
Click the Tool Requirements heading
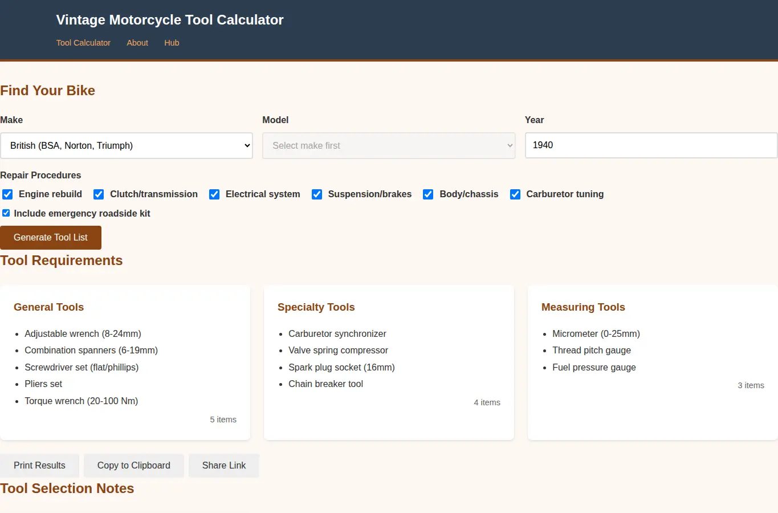pos(61,260)
